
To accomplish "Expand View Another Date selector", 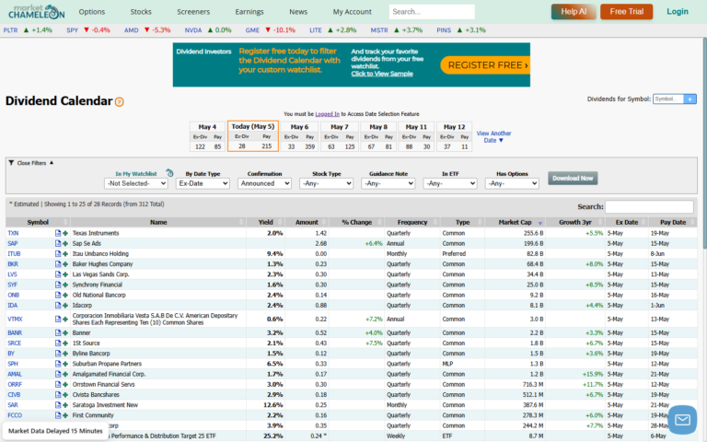I will click(x=493, y=136).
